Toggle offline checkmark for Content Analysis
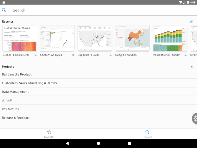 73,55
